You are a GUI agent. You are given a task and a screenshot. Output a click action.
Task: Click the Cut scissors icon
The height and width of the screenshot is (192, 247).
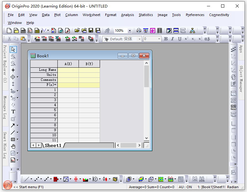click(x=9, y=39)
